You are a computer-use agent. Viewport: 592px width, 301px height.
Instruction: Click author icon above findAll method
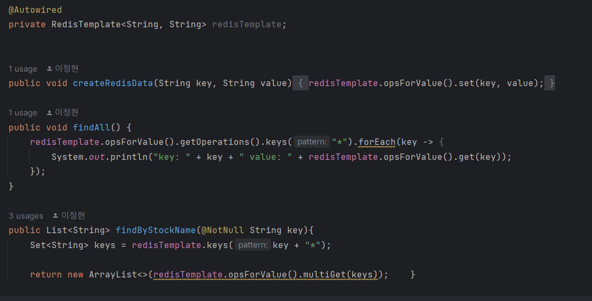point(49,112)
